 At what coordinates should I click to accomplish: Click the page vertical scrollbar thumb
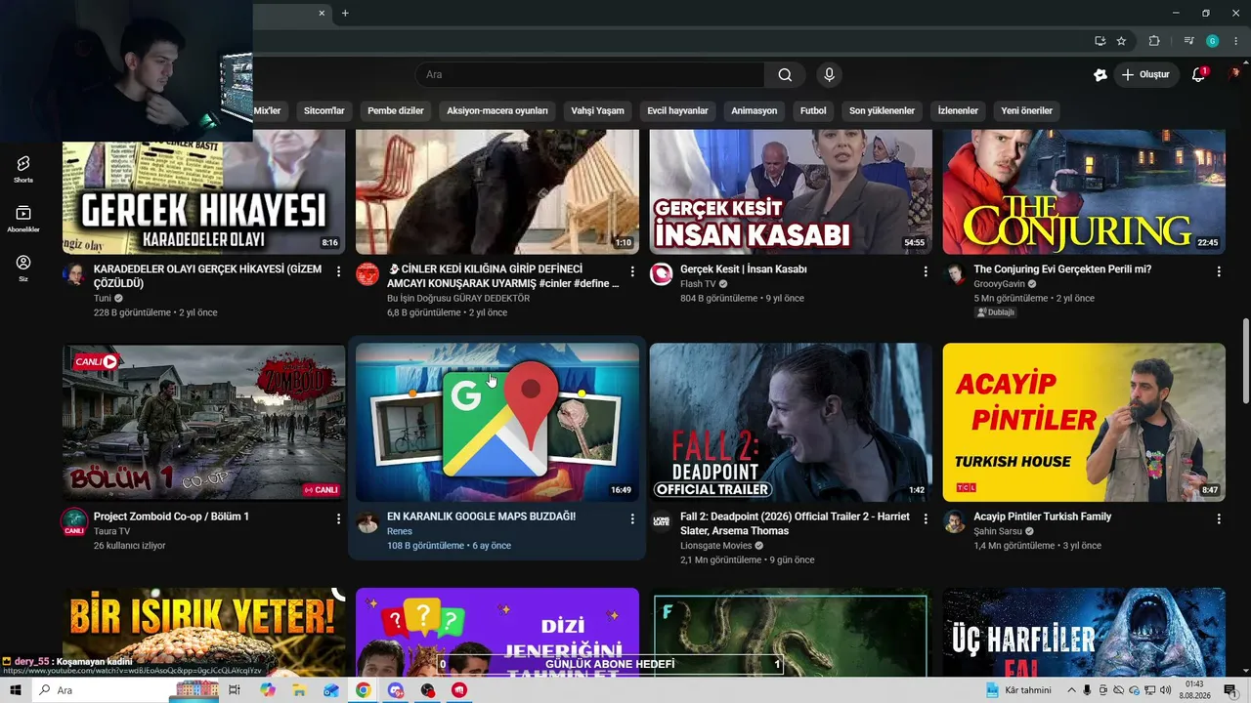point(1245,359)
